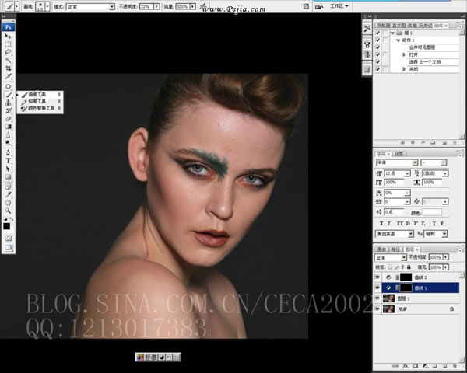The width and height of the screenshot is (467, 373).
Task: Switch to the 通道 tab
Action: [x=381, y=249]
